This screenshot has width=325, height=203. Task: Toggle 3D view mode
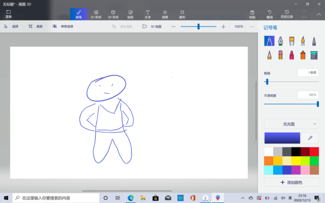pyautogui.click(x=152, y=26)
